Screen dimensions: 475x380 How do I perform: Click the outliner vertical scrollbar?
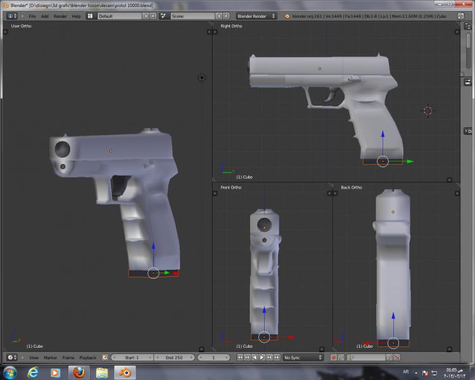[469, 50]
